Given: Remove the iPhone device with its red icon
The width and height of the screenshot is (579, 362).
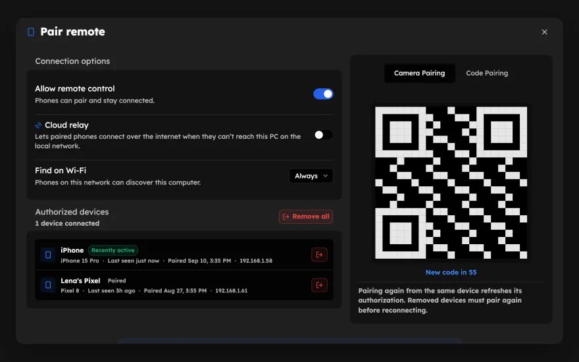Looking at the screenshot, I should 319,255.
